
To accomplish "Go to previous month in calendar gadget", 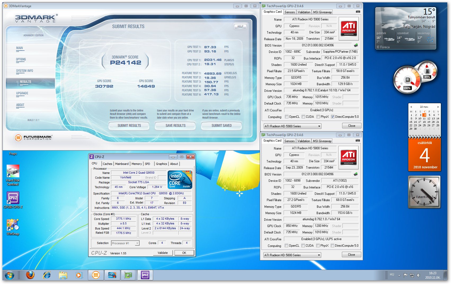I will point(411,107).
